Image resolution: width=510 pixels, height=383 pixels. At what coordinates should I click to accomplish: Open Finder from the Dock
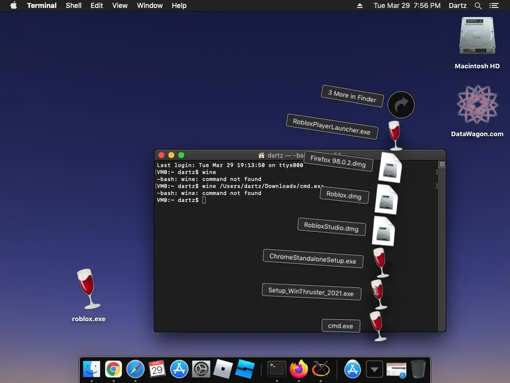point(92,370)
